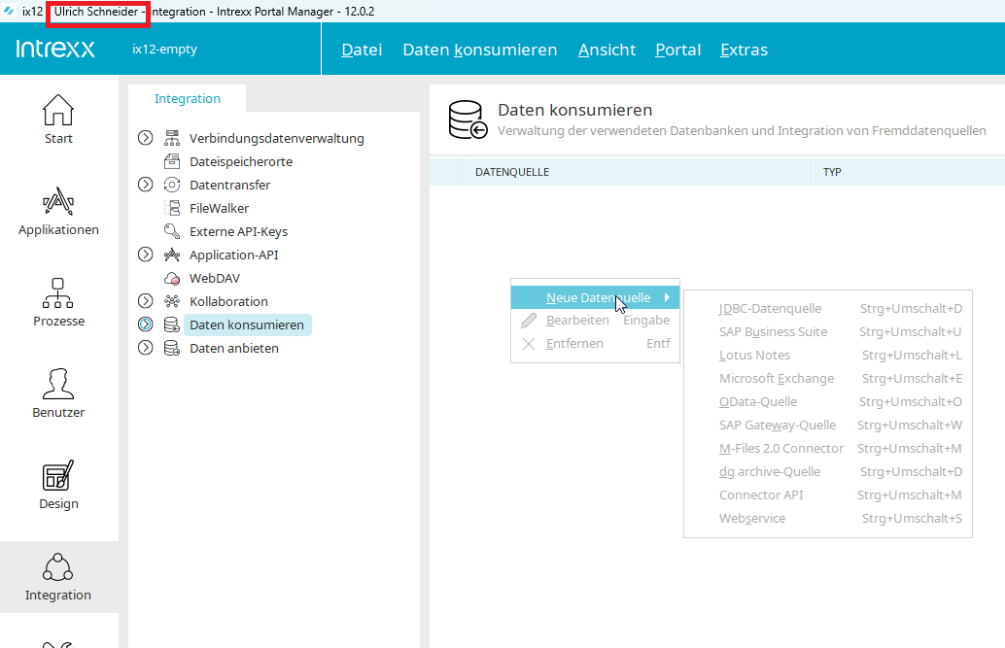The height and width of the screenshot is (648, 1005).
Task: Click the Externe API-Keys key icon
Action: click(172, 231)
